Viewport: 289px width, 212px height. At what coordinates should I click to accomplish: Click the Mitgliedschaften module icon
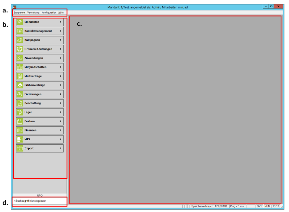20,67
